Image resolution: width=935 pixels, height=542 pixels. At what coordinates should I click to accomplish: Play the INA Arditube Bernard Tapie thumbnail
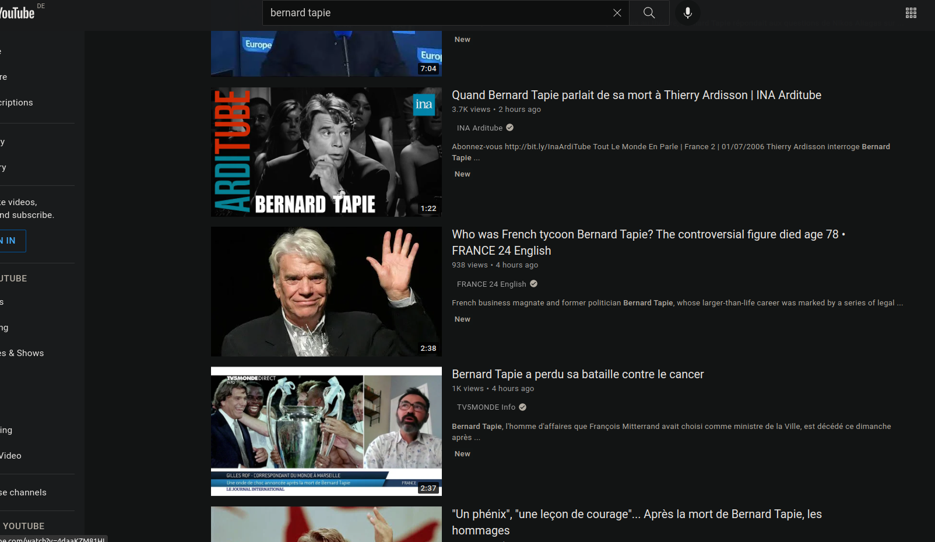(326, 152)
